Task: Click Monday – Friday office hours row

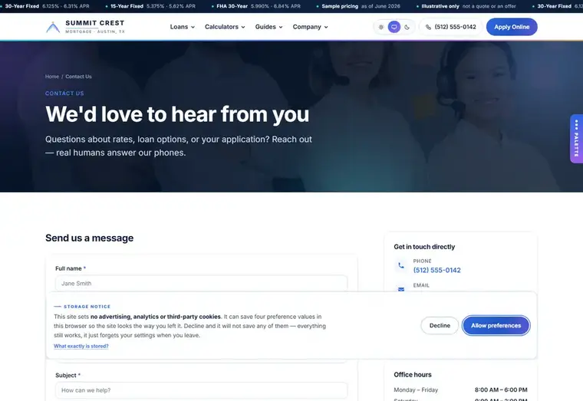Action: 460,389
